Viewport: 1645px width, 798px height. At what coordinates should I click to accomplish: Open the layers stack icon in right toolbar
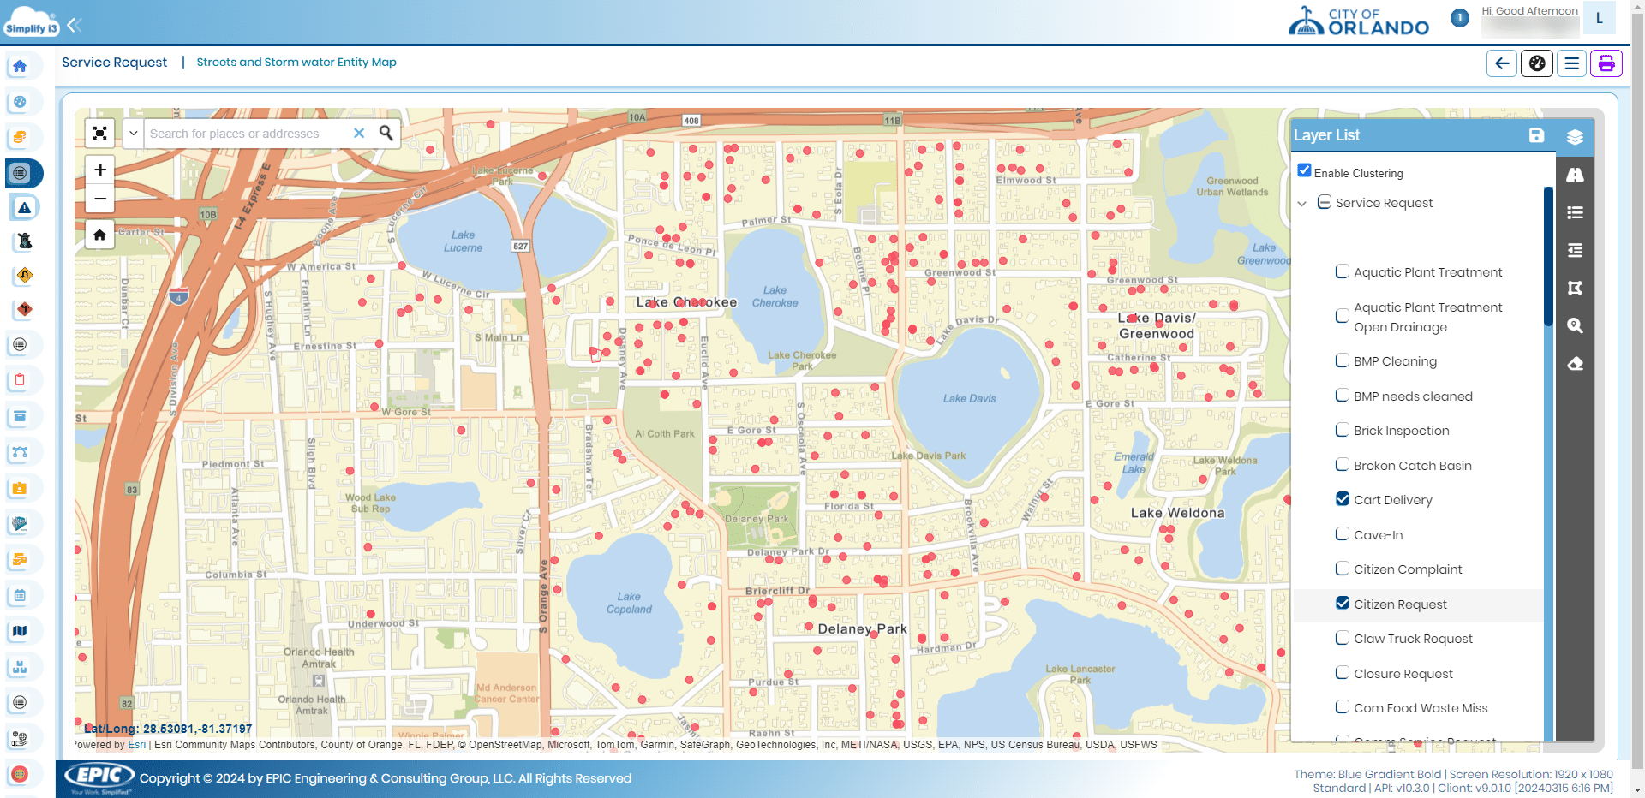[1575, 137]
